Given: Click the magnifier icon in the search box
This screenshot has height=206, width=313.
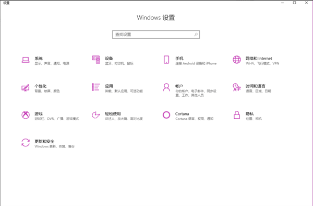Looking at the screenshot, I should tap(196, 35).
